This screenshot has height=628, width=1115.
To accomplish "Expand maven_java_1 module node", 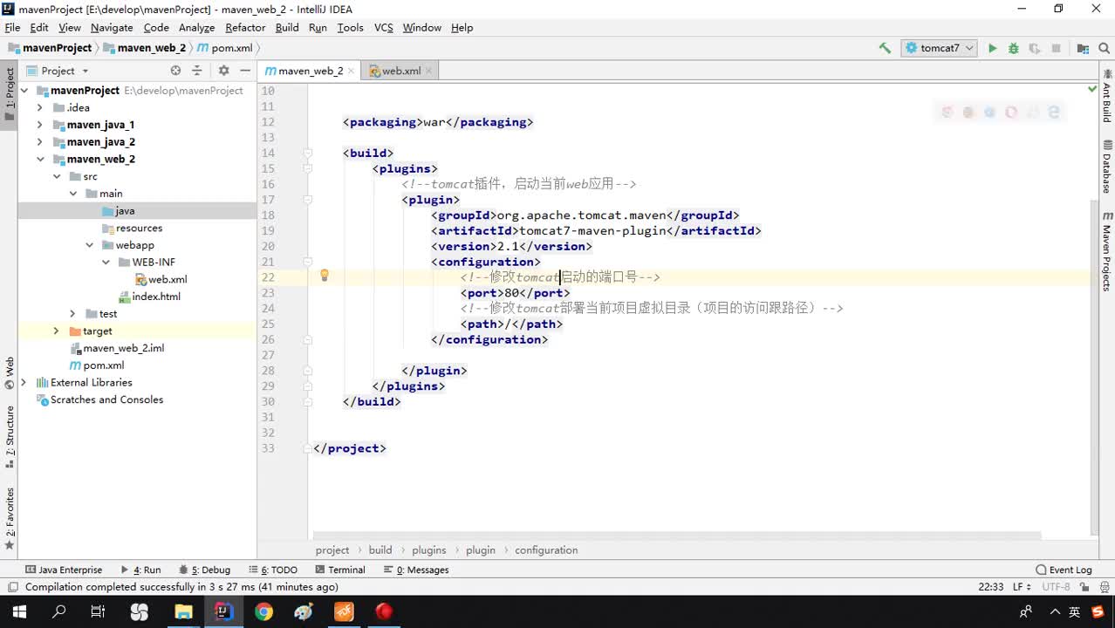I will pyautogui.click(x=39, y=125).
